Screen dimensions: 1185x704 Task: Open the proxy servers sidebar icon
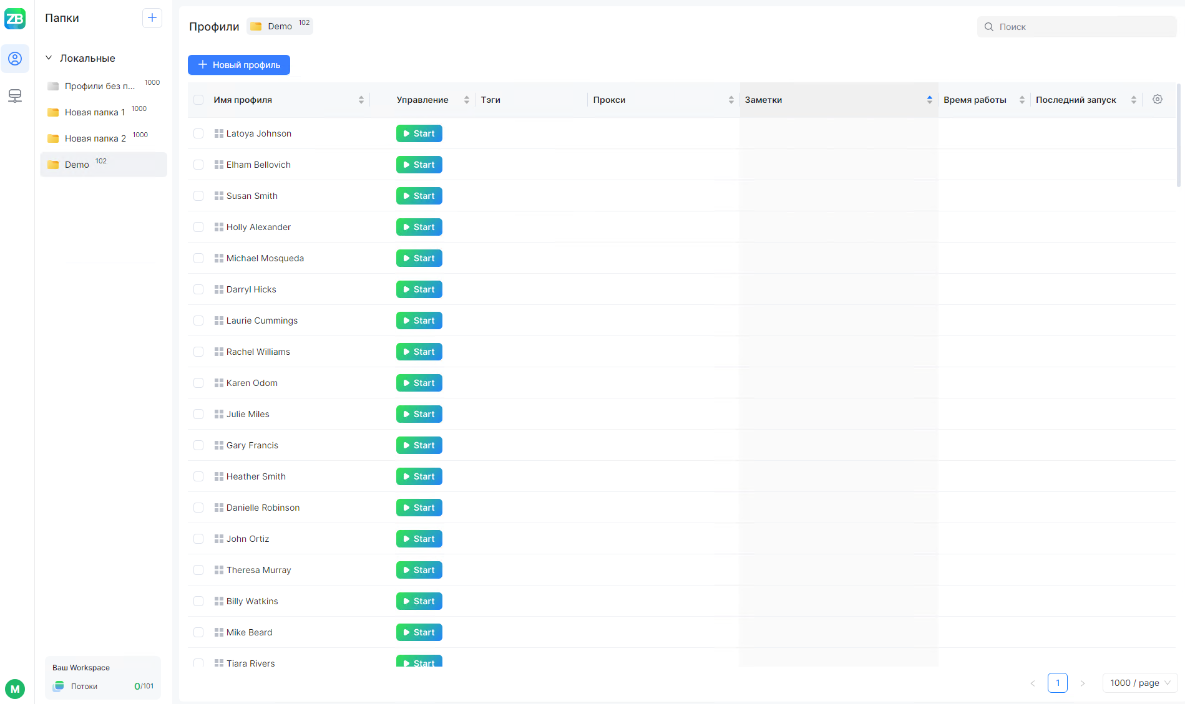click(15, 96)
